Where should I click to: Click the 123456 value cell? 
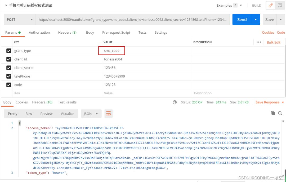click(147, 68)
